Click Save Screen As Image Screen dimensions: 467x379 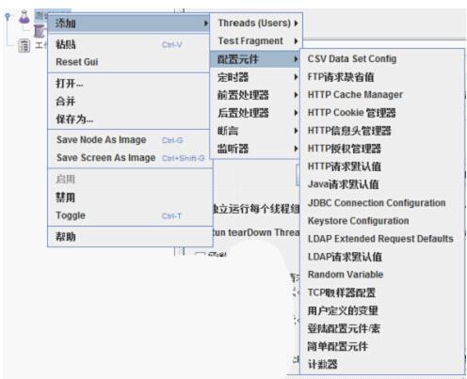tap(105, 158)
